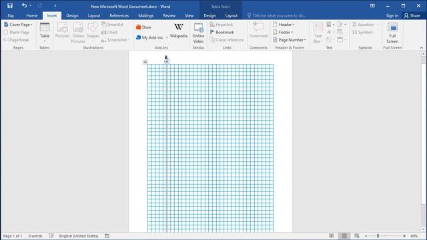
Task: Open My Add-ins
Action: coord(149,37)
